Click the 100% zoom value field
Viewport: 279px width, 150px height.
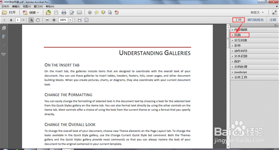tap(63, 20)
